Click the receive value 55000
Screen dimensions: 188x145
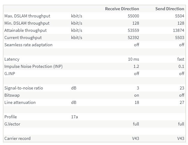tap(133, 16)
